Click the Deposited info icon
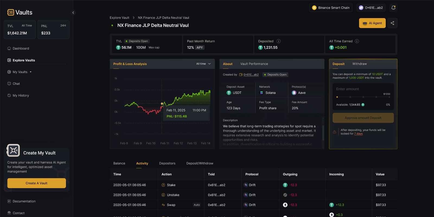Image resolution: width=434 pixels, height=217 pixels. tap(279, 41)
